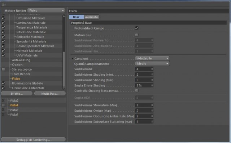Open the Campioni Adattabile dropdown
Image resolution: width=231 pixels, height=143 pixels.
(x=152, y=58)
